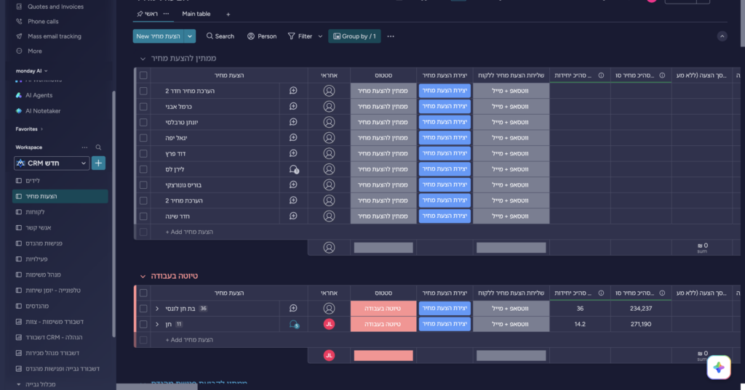Check the חדר שינה row checkbox

point(143,216)
